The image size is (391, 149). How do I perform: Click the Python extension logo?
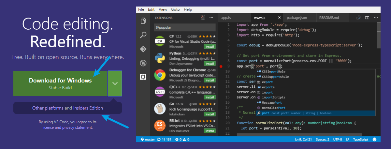pos(160,59)
